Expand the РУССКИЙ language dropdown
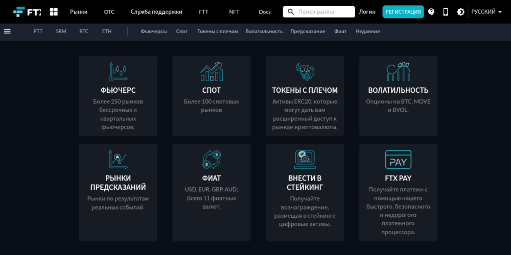 (x=486, y=12)
